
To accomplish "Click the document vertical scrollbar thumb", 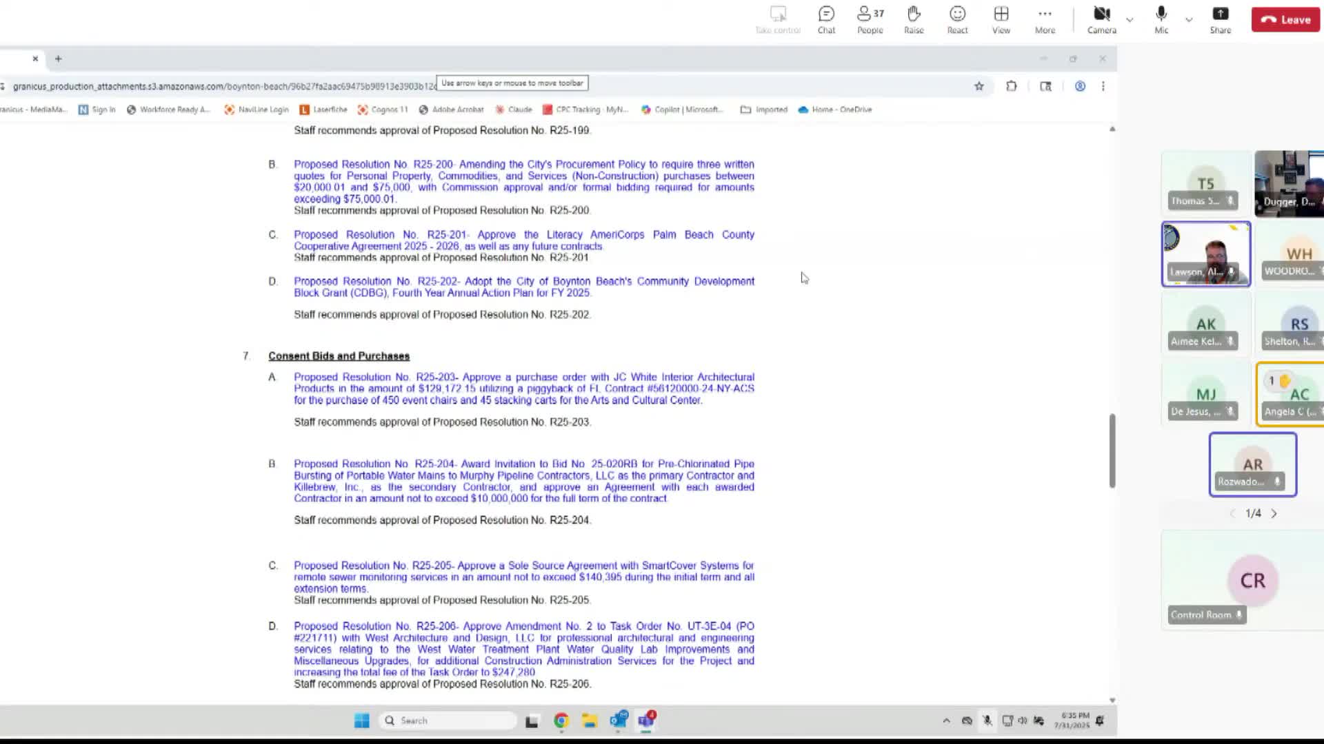I will pyautogui.click(x=1112, y=451).
